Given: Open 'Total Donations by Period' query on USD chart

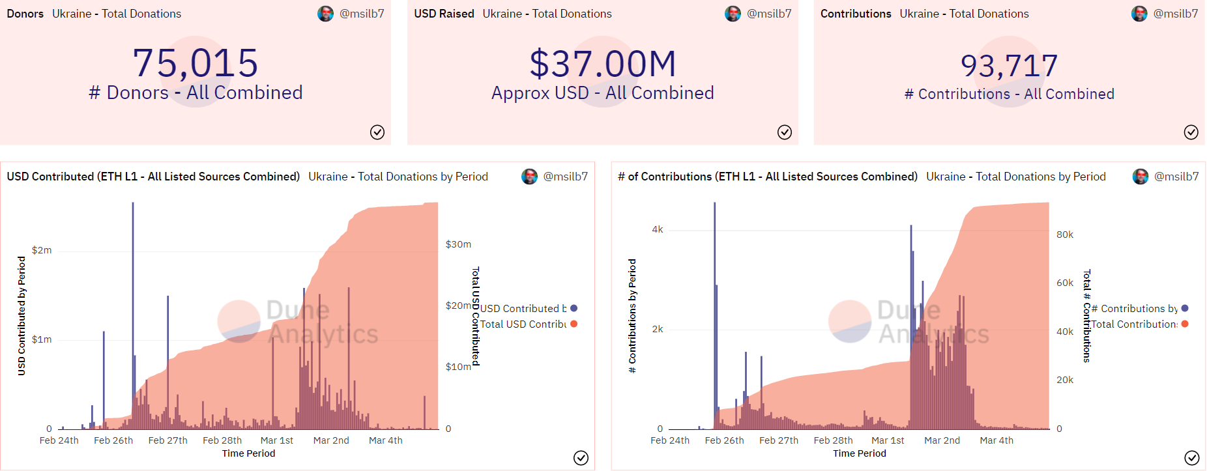Looking at the screenshot, I should click(398, 177).
